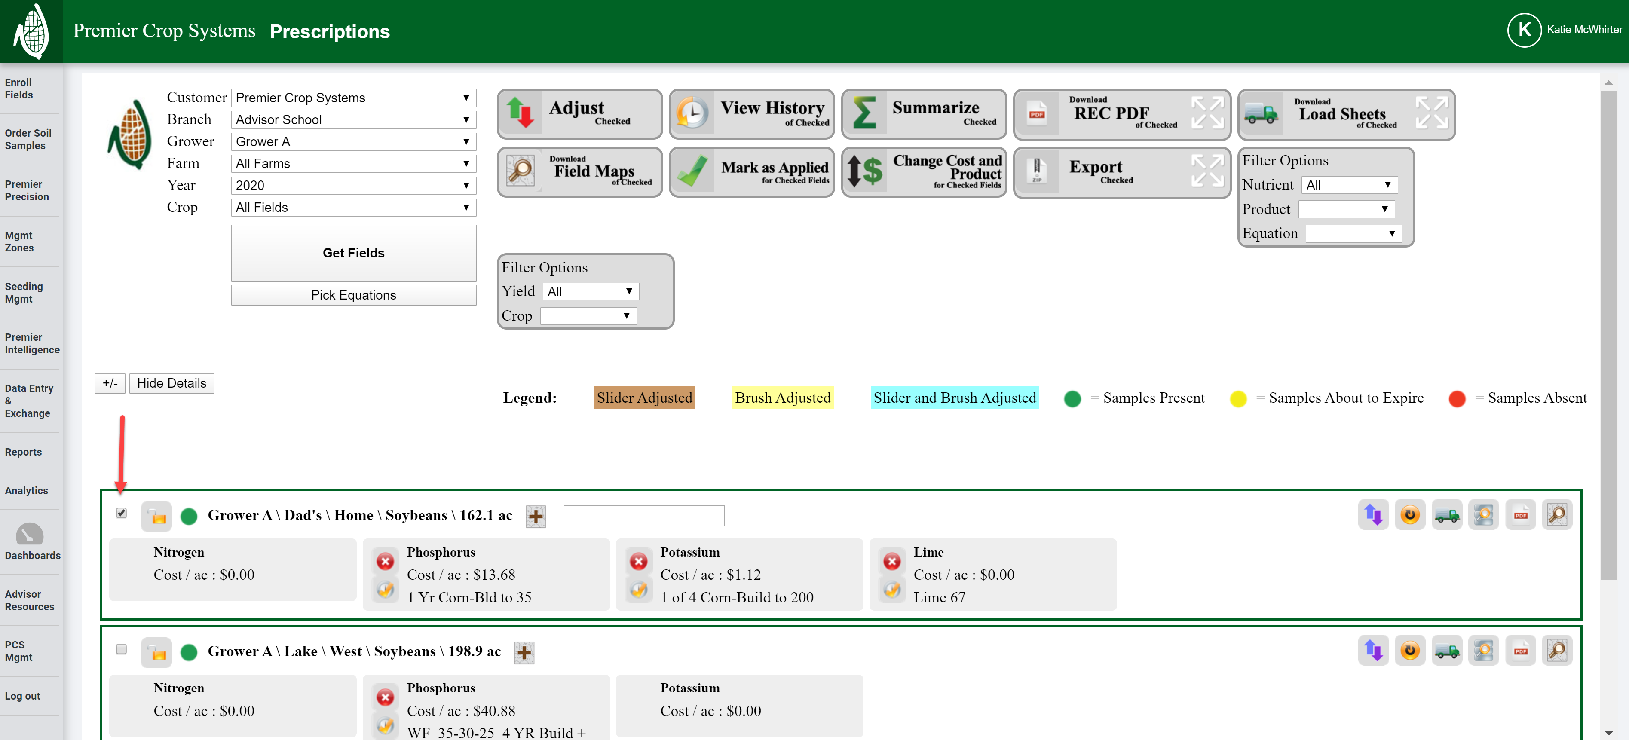Click the folder icon in Lake West row

click(156, 652)
